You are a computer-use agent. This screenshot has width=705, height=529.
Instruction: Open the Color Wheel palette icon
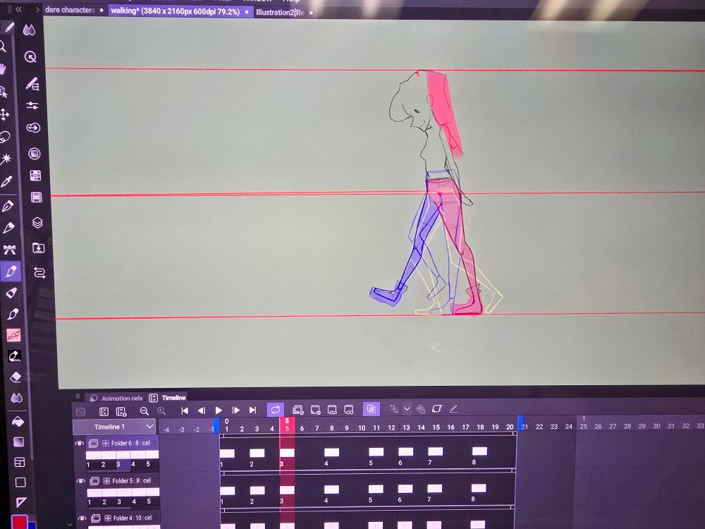[x=34, y=153]
